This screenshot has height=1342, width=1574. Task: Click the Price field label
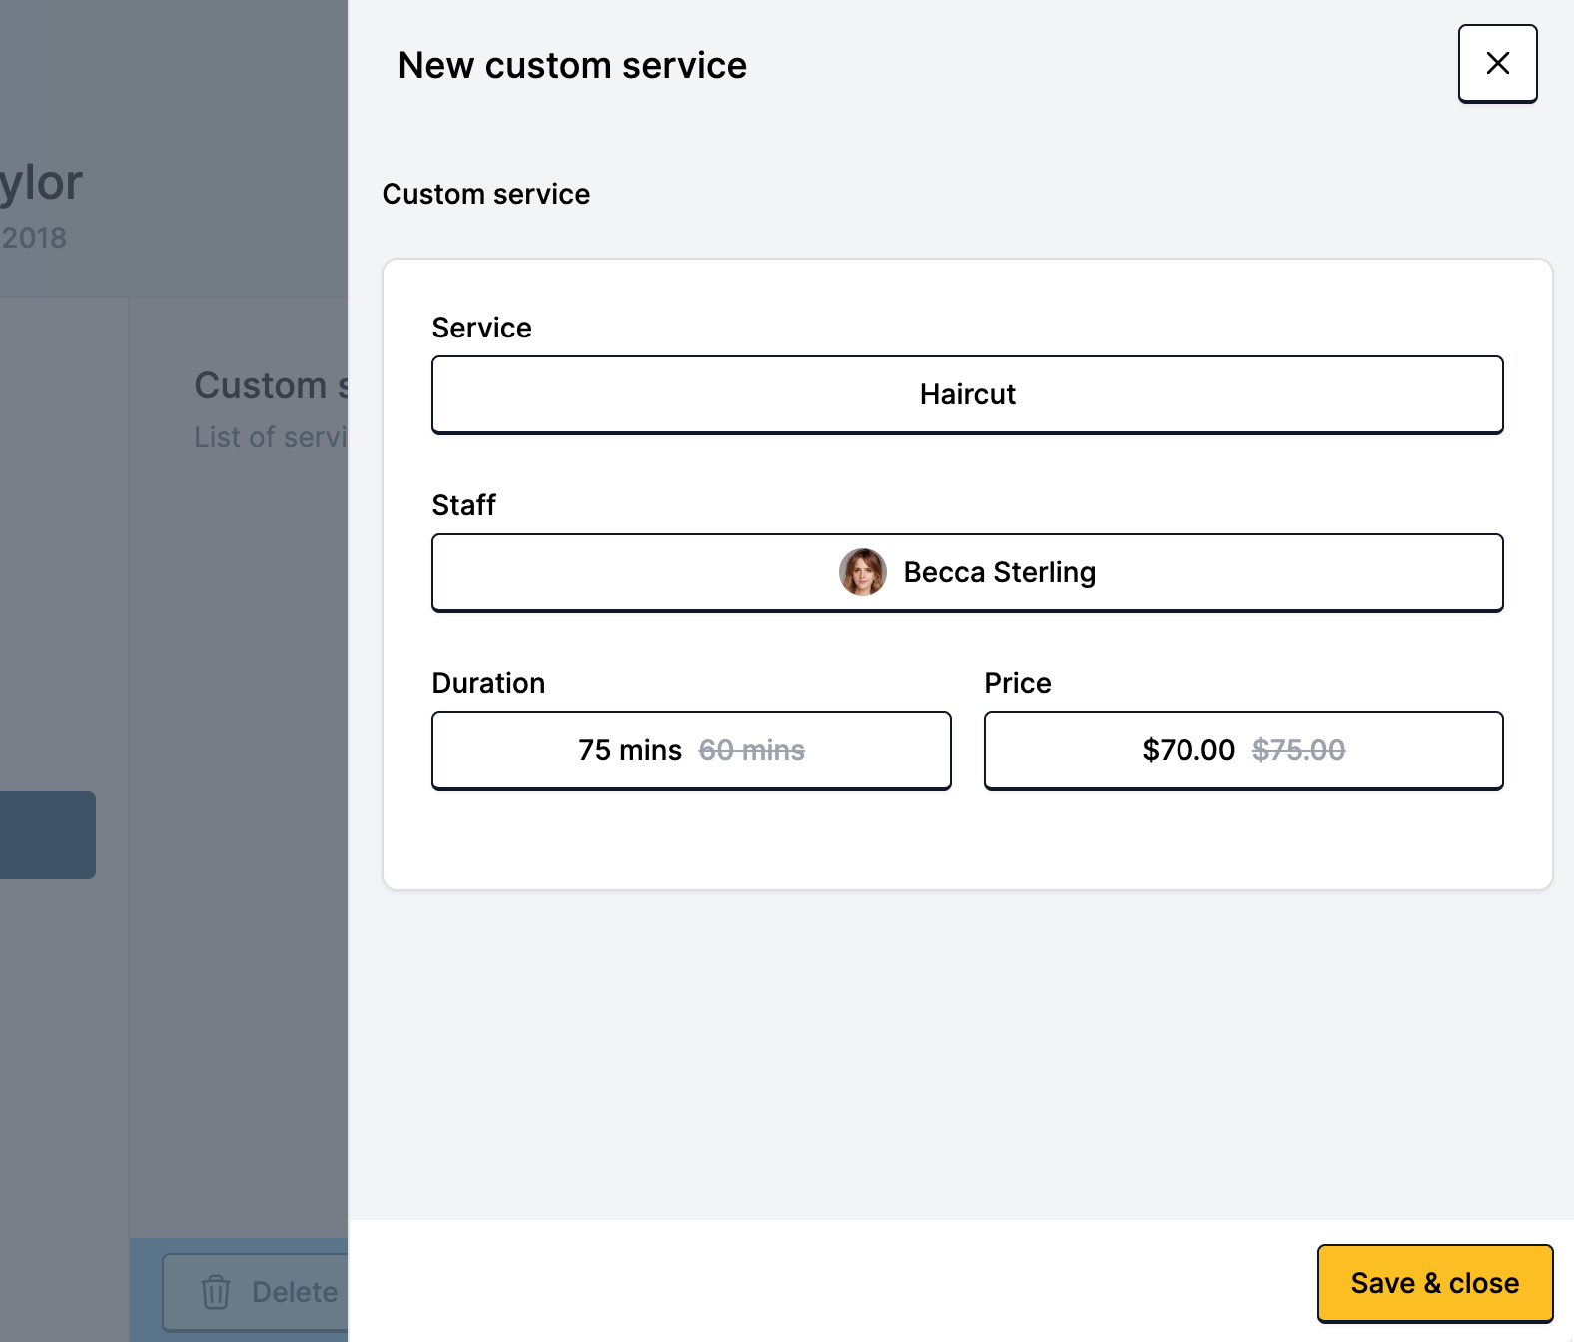point(1017,683)
